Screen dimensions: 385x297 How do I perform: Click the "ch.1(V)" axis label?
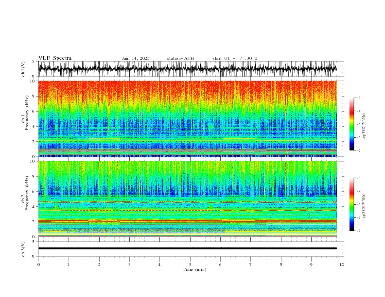(x=23, y=69)
